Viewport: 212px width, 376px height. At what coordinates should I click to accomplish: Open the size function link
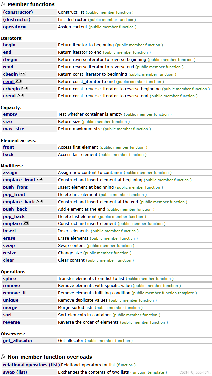click(x=7, y=122)
